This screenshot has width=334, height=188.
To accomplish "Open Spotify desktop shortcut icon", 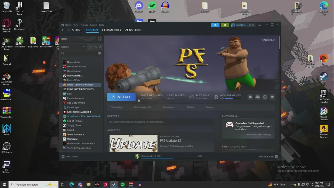I will point(152,7).
